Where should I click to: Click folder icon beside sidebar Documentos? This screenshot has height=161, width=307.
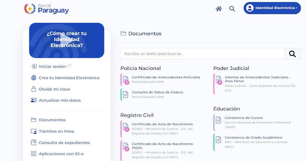pos(33,120)
